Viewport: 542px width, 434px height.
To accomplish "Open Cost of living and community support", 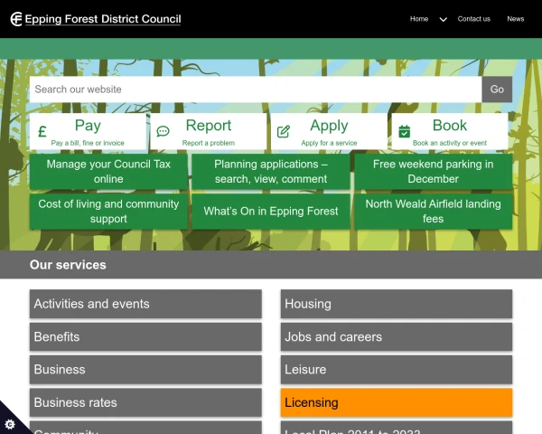I will tap(108, 212).
